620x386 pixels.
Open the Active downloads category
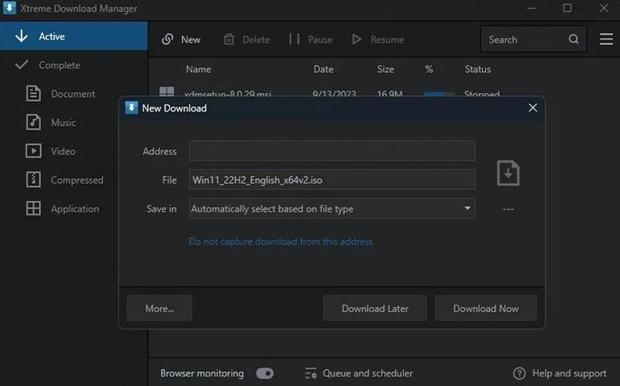tap(74, 36)
